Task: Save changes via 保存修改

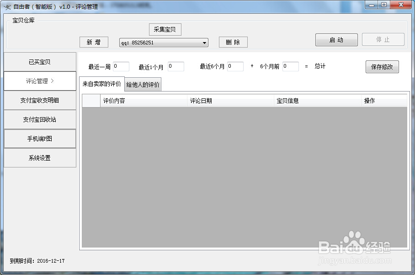Action: 382,66
